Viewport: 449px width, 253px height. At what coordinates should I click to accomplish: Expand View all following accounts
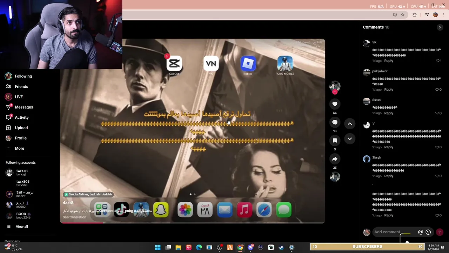point(18,227)
